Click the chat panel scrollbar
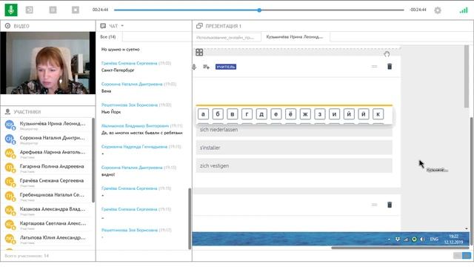The image size is (474, 267). (x=190, y=218)
